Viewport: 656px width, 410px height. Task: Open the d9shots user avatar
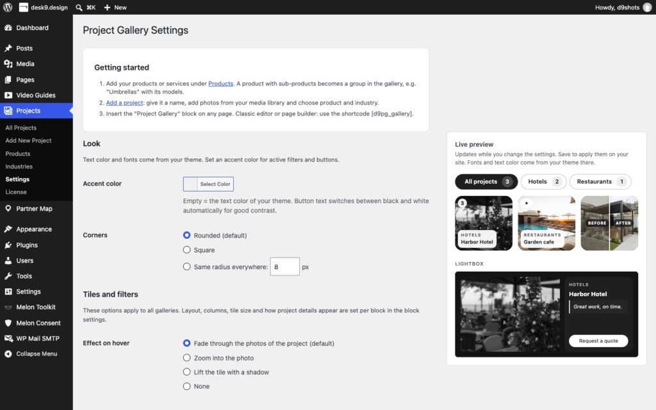tap(647, 7)
